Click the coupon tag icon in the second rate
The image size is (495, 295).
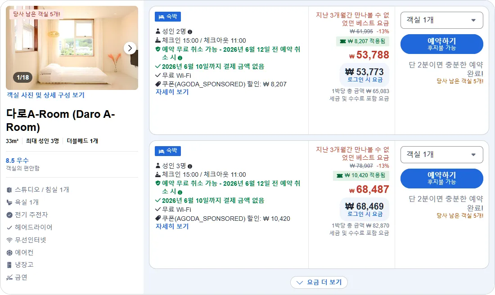[x=158, y=219]
